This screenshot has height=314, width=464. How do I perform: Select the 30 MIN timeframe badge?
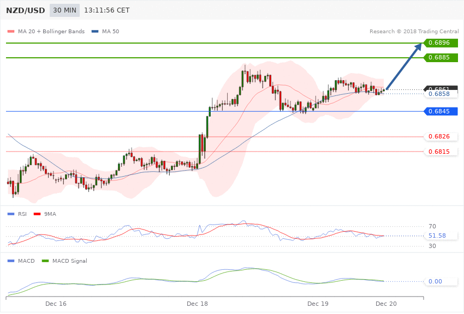[64, 10]
